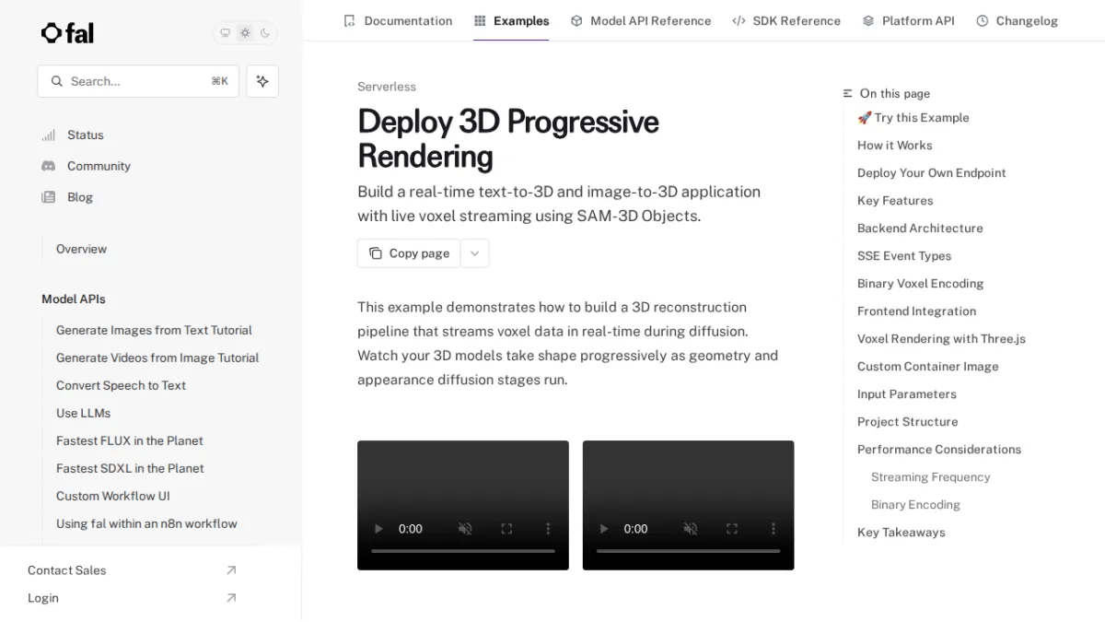
Task: Jump to Custom Container Image section
Action: click(x=928, y=367)
